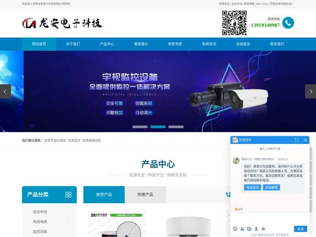Open 产品中心 navigation item
The height and width of the screenshot is (237, 316).
pyautogui.click(x=107, y=44)
